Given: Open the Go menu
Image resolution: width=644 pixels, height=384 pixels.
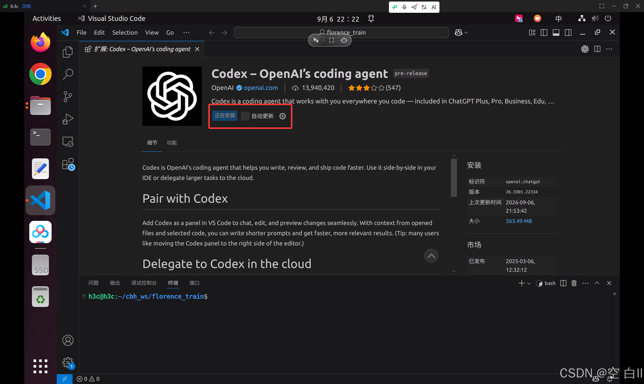Looking at the screenshot, I should pos(170,33).
